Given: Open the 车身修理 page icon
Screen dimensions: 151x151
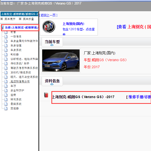Looking at the screenshot, I should (x=6, y=45).
